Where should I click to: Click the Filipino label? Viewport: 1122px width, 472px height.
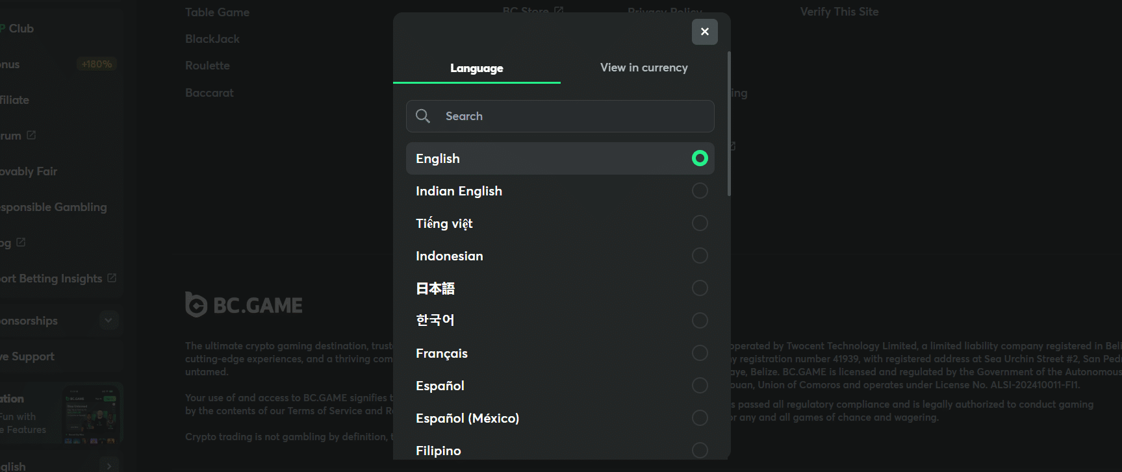click(x=439, y=451)
